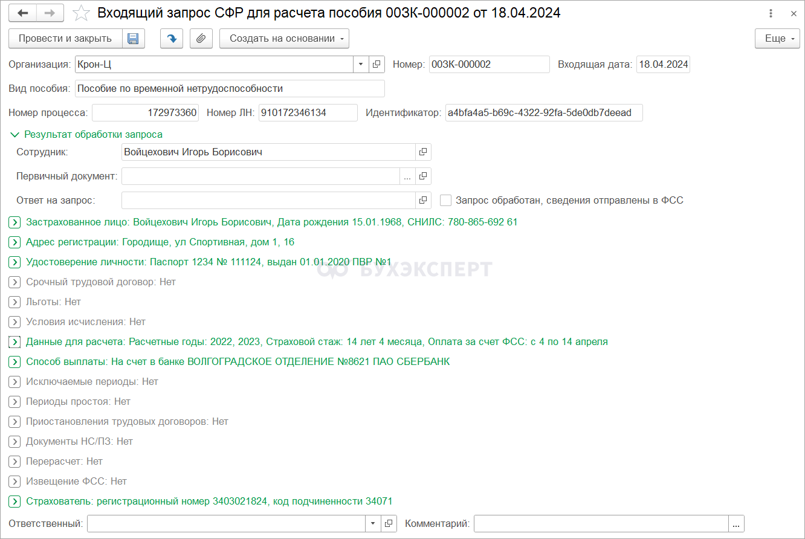This screenshot has height=539, width=805.
Task: Expand the Застрахованное лицо section
Action: pos(15,222)
